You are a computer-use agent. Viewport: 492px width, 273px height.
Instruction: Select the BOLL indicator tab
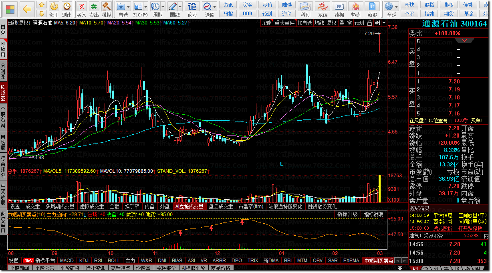[x=114, y=261]
